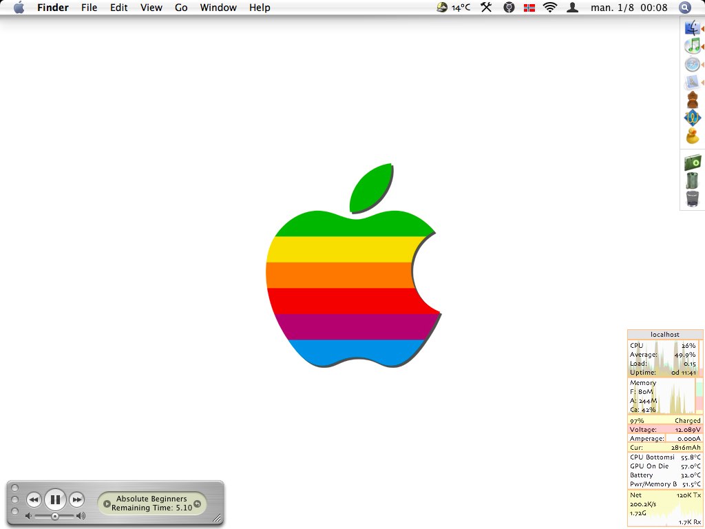The height and width of the screenshot is (529, 705).
Task: Open the File menu
Action: pos(89,8)
